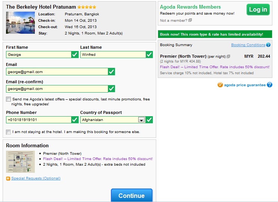This screenshot has height=202, width=278.
Task: Click the '(2 nights for MYR 404.88)' text
Action: 180,61
